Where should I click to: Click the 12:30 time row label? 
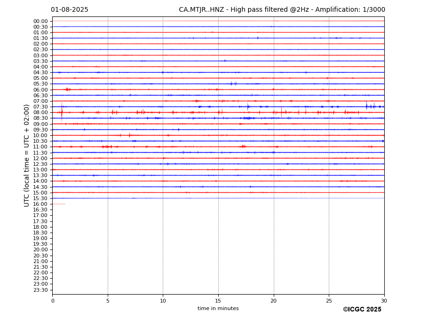point(40,164)
